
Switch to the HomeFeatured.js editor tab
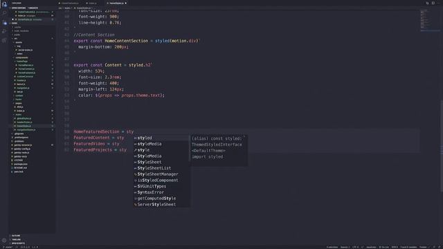[69, 3]
